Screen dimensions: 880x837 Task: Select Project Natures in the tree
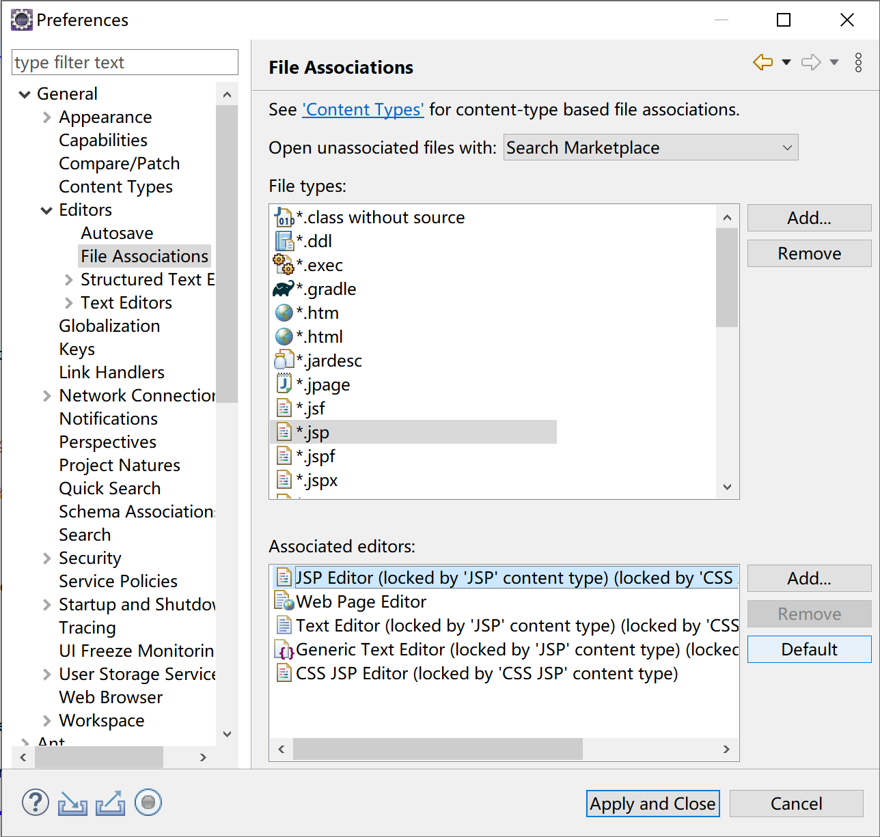120,466
